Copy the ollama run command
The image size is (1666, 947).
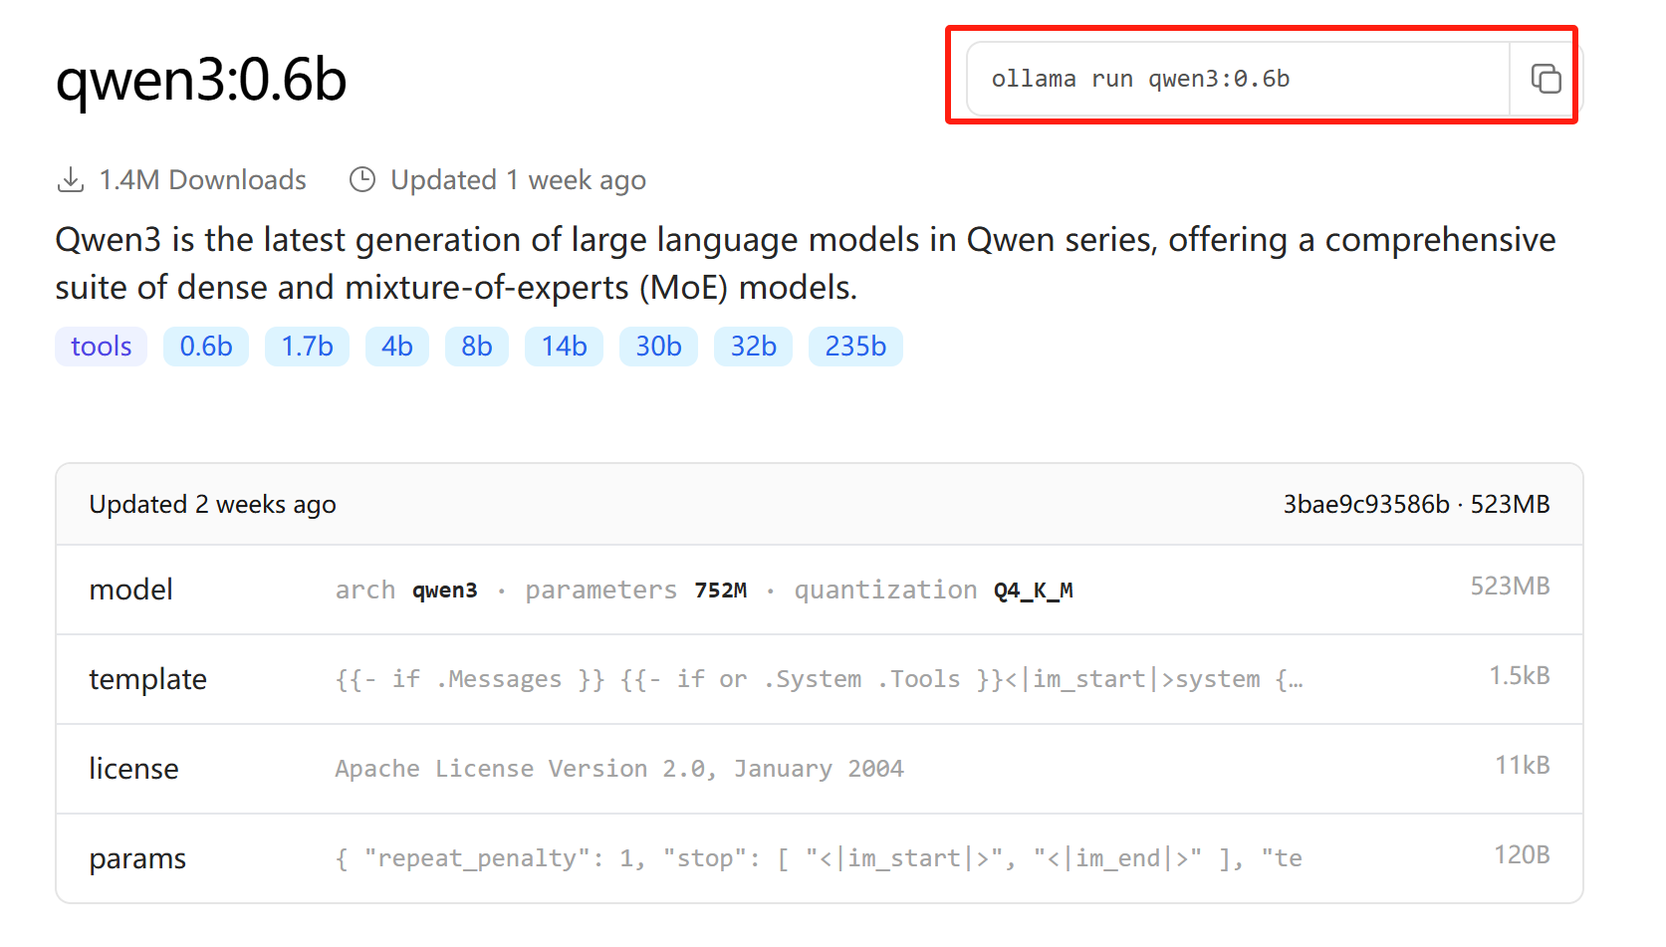pyautogui.click(x=1546, y=79)
